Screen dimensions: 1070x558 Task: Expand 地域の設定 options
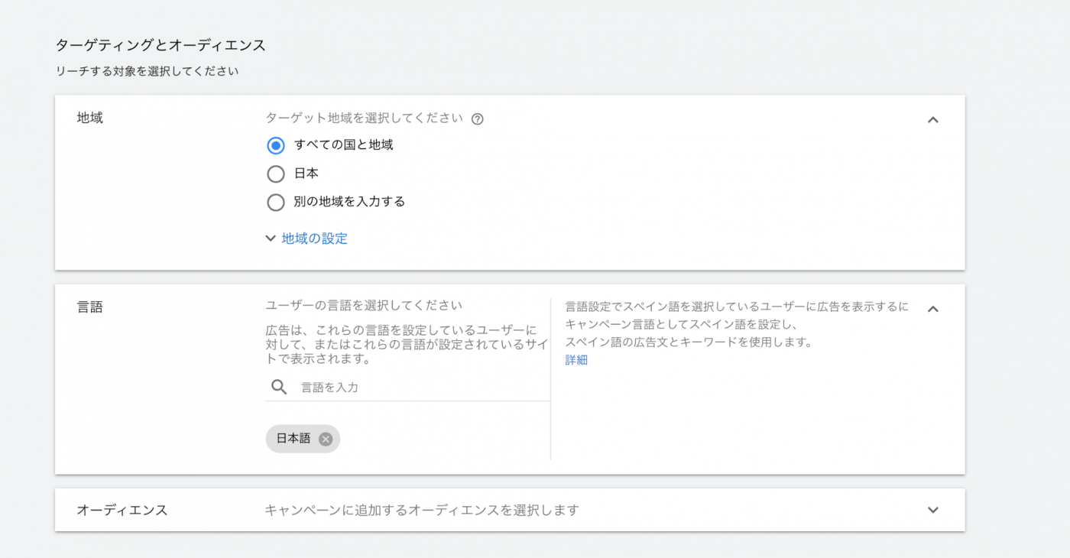tap(306, 238)
